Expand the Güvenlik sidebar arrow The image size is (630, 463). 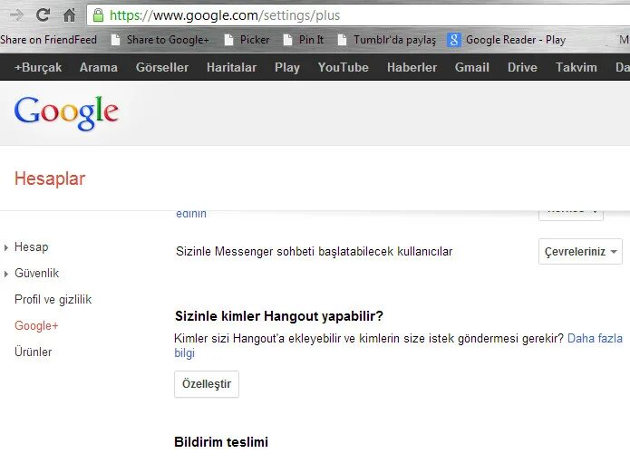pos(6,275)
